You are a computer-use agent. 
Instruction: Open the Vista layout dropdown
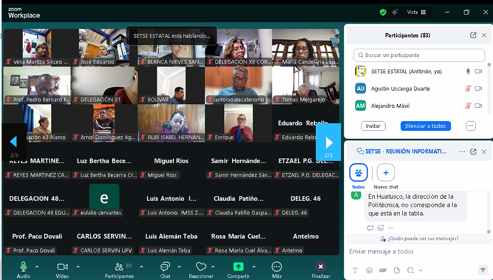(416, 12)
